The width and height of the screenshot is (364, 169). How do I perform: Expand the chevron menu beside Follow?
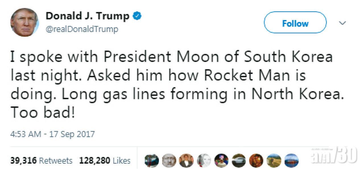(343, 23)
